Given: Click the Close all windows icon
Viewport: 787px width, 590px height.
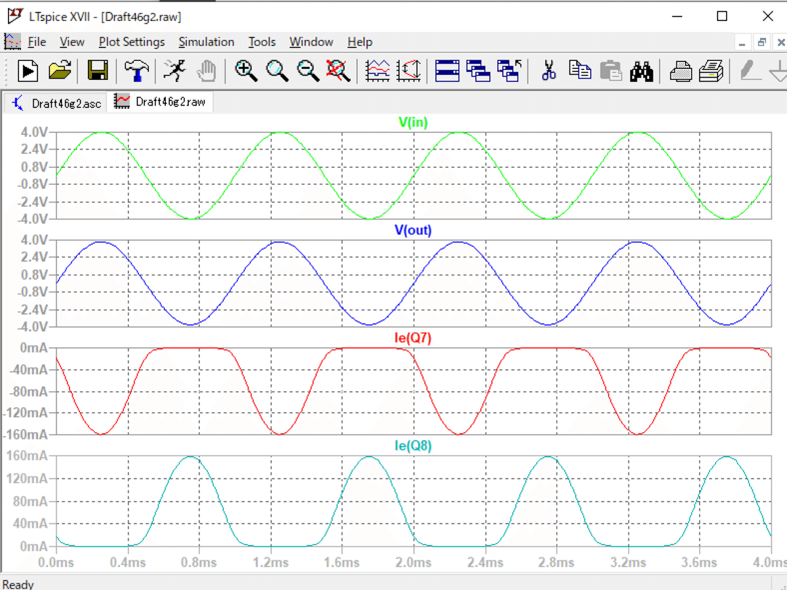Looking at the screenshot, I should [x=510, y=70].
